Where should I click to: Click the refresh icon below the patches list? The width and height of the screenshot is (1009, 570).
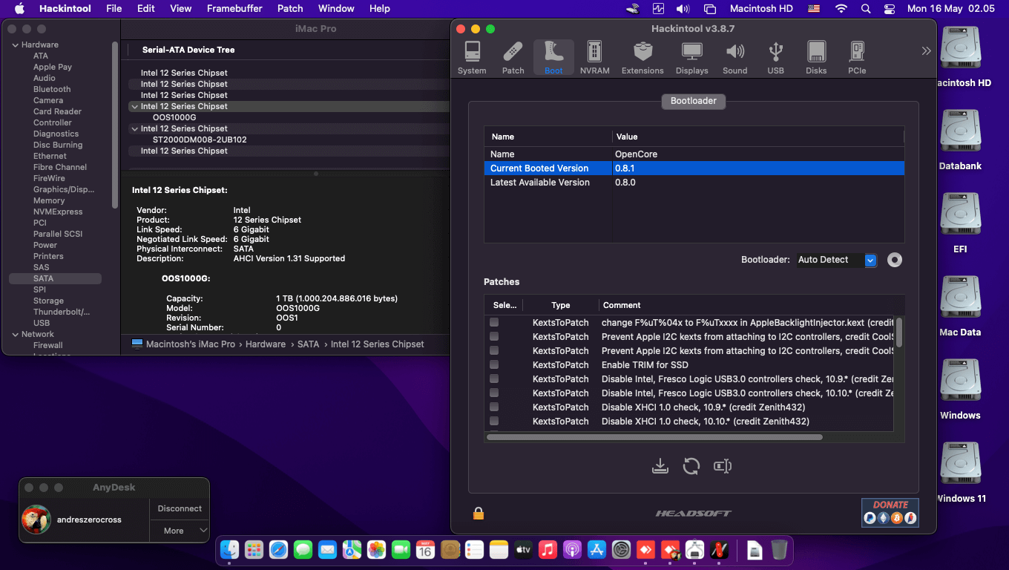(691, 466)
